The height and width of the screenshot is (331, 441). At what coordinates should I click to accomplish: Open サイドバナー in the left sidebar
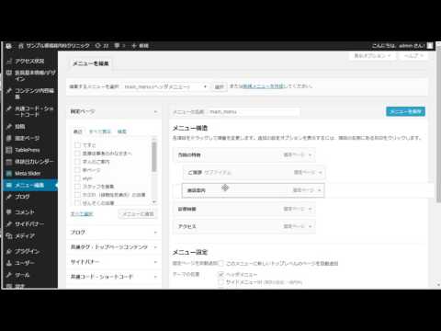click(x=30, y=224)
